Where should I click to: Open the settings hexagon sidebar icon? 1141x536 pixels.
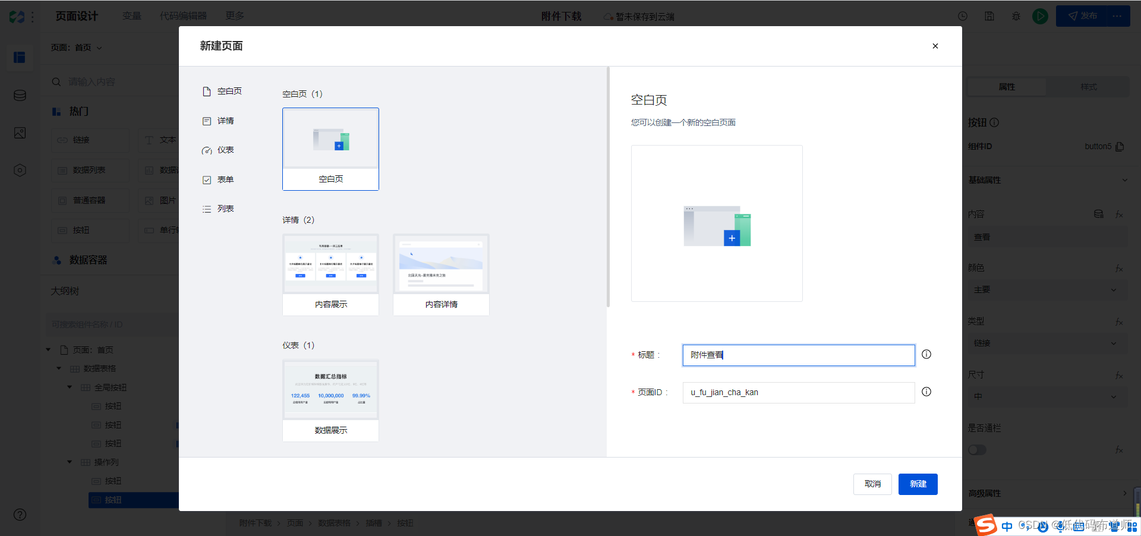point(20,171)
